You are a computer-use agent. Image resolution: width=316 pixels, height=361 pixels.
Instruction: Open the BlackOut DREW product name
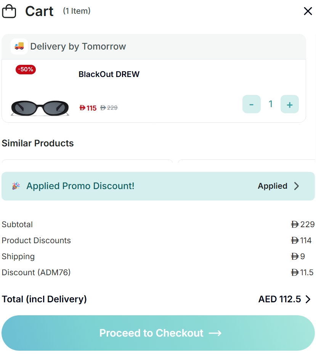pos(109,74)
